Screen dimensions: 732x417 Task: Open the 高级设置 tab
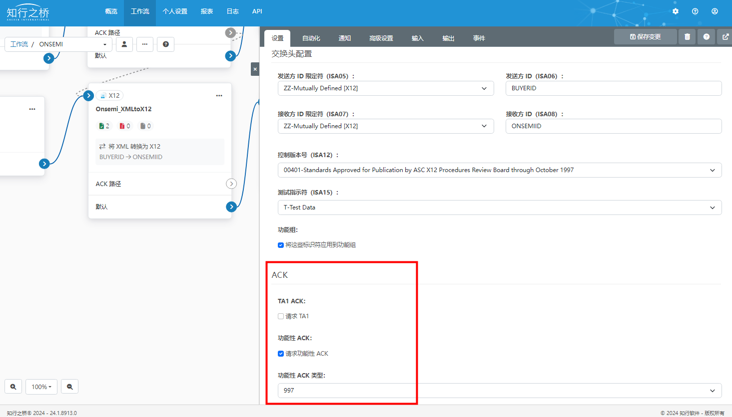coord(381,38)
